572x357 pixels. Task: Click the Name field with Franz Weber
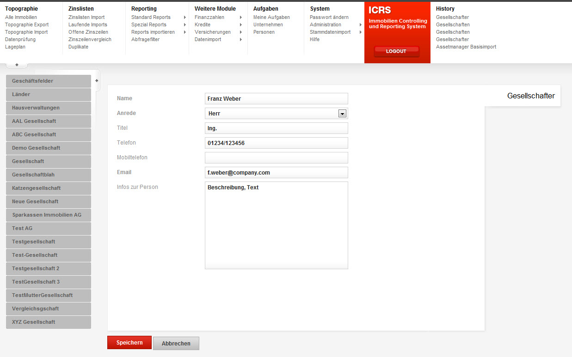pyautogui.click(x=277, y=98)
